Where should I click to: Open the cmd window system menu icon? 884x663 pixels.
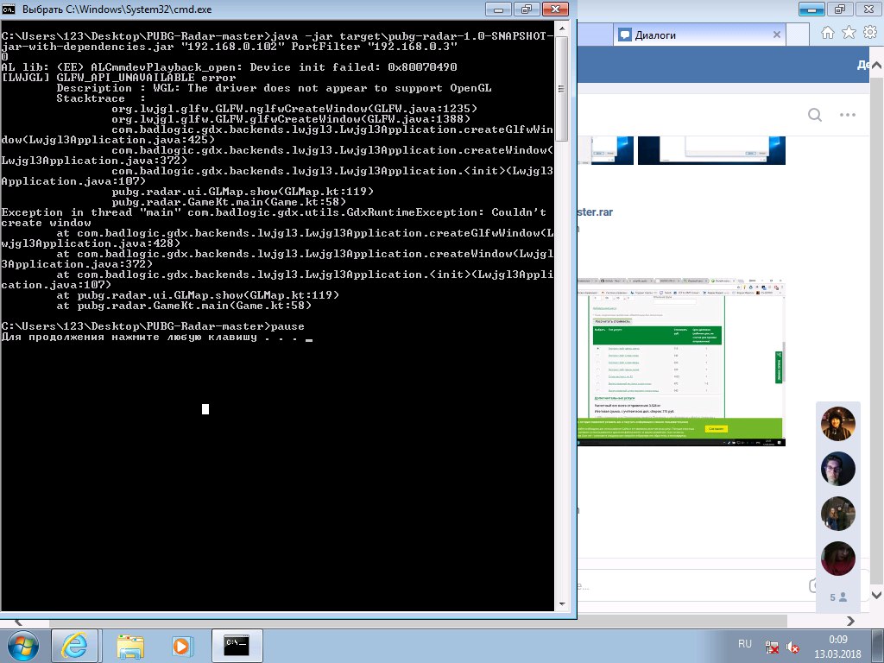coord(9,9)
